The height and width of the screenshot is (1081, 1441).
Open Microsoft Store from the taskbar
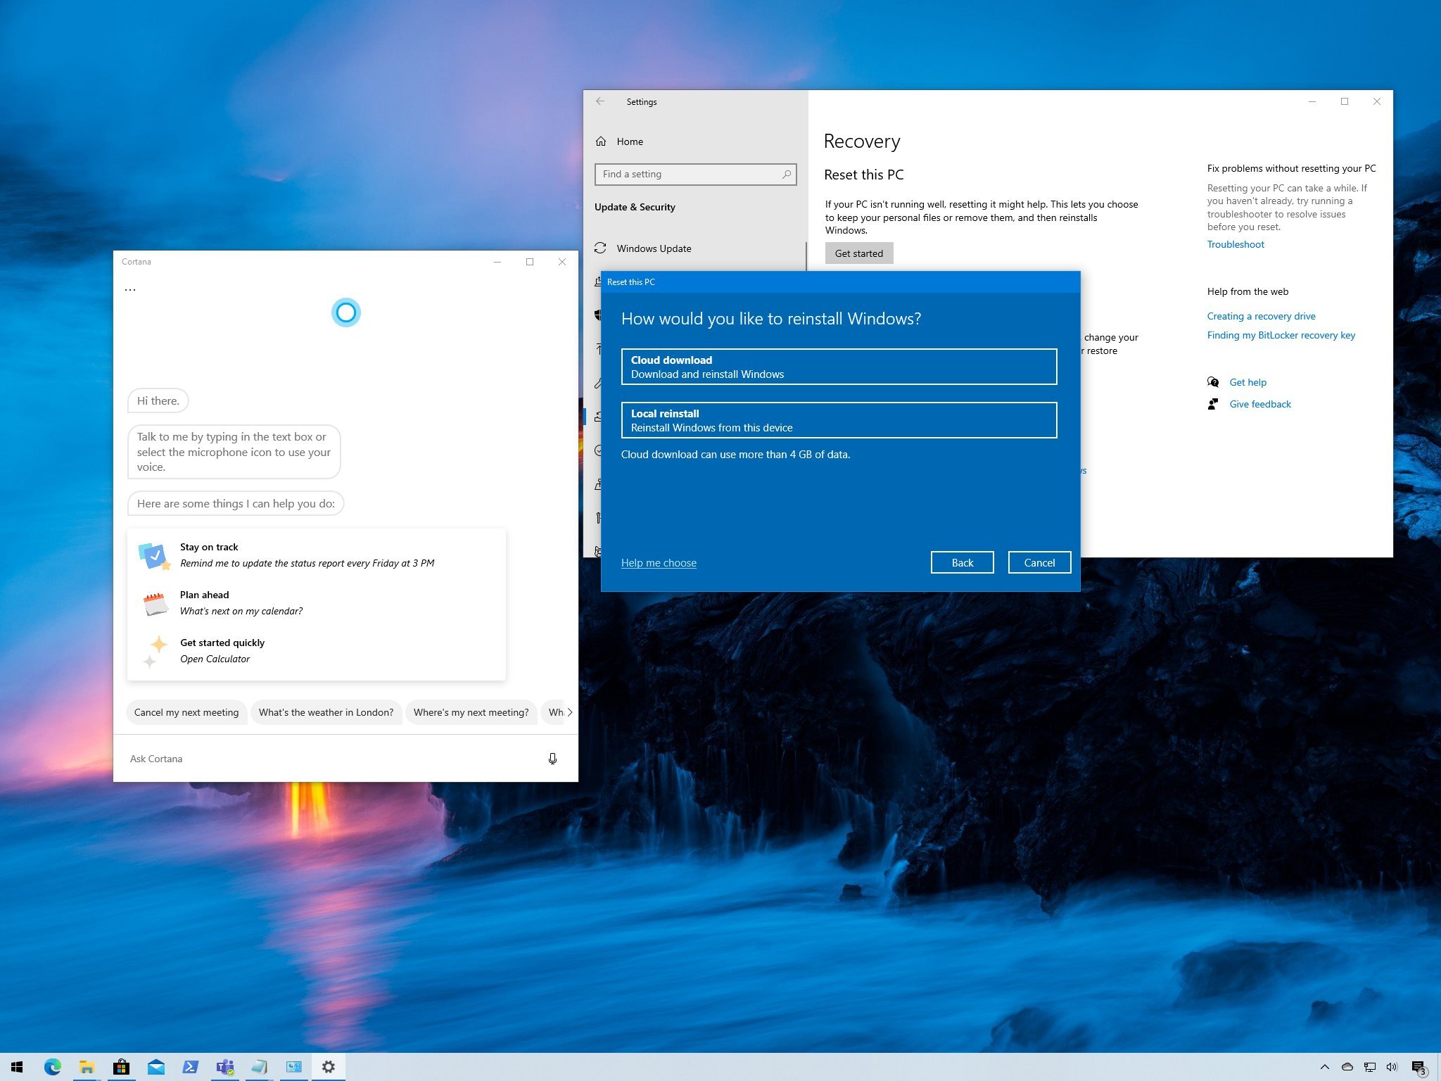click(x=121, y=1067)
